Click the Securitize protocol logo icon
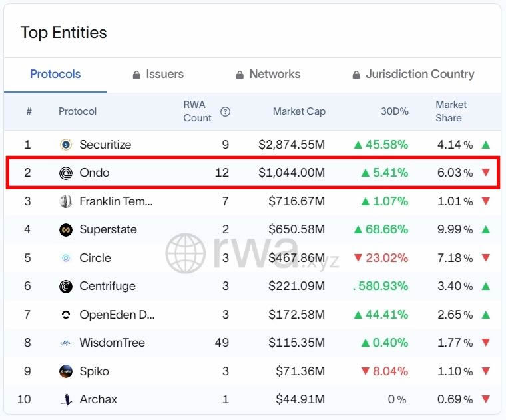 pos(66,145)
